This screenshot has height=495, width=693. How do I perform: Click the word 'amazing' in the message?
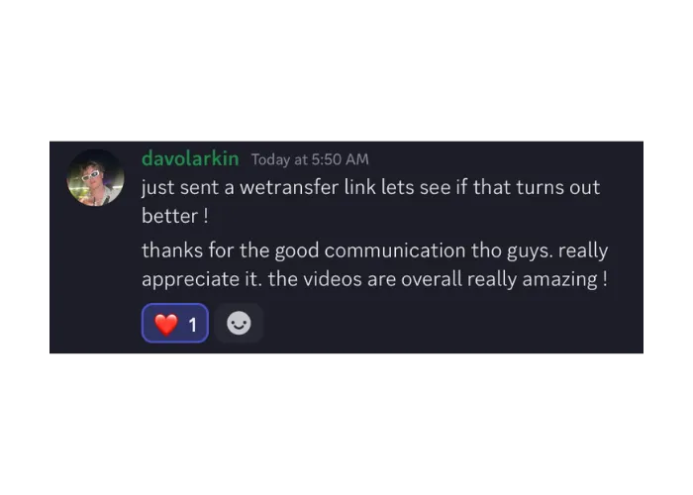[x=560, y=280]
